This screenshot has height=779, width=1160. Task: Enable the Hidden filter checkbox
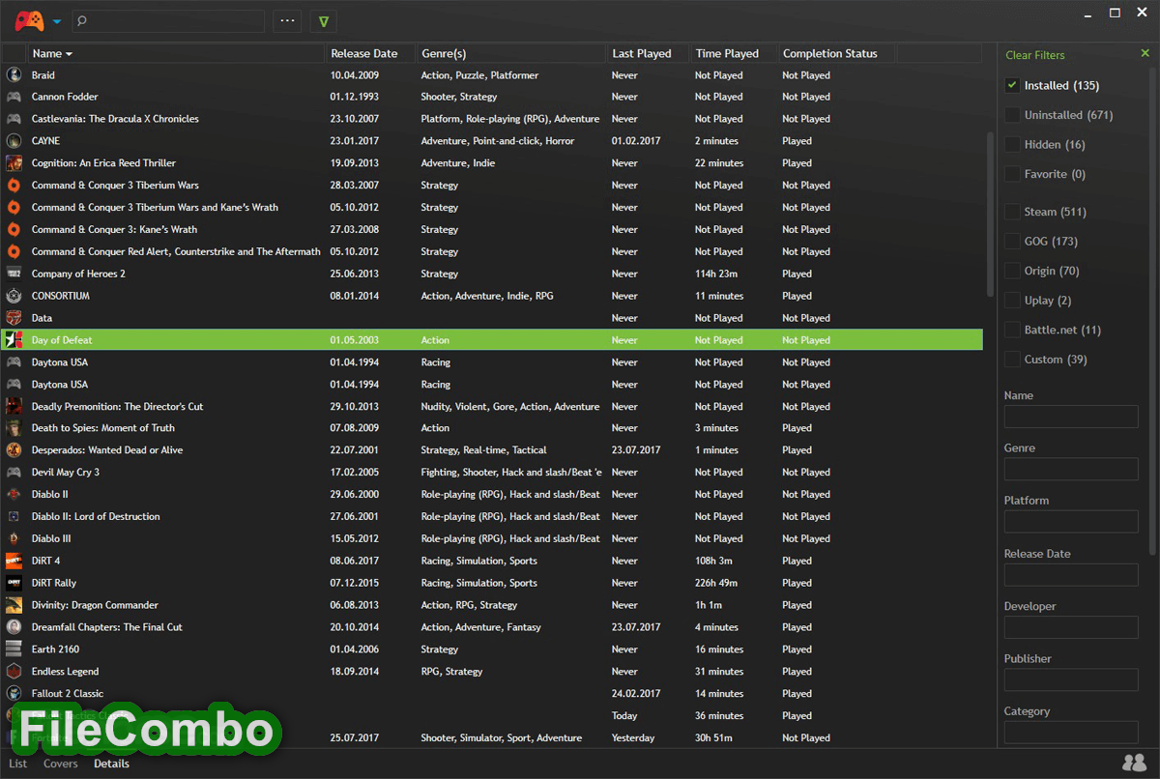click(x=1012, y=144)
